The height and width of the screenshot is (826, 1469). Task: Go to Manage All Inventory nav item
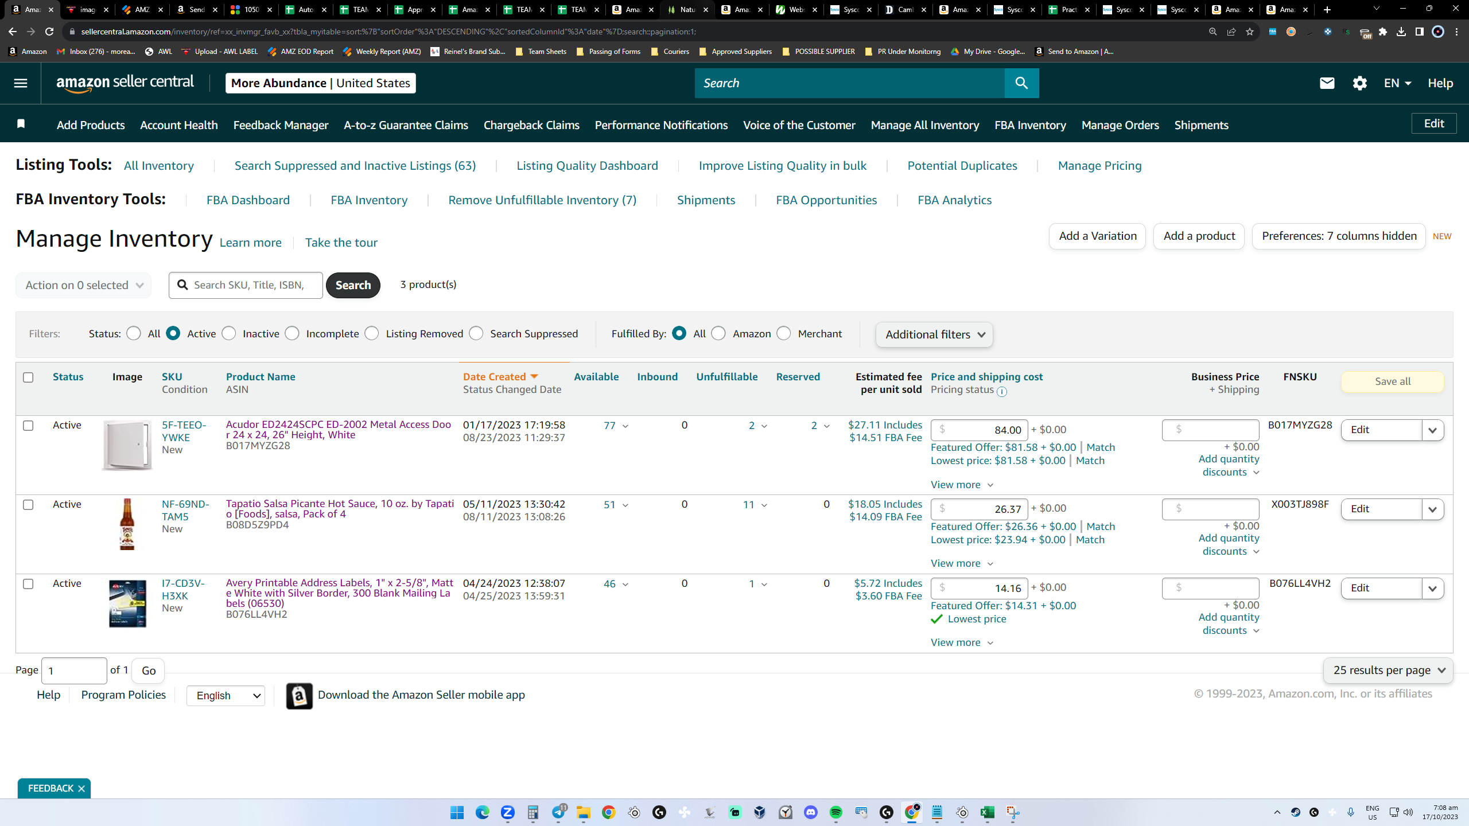coord(925,125)
